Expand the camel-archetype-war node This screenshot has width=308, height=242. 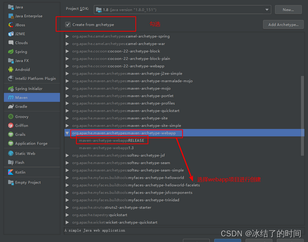coord(67,44)
